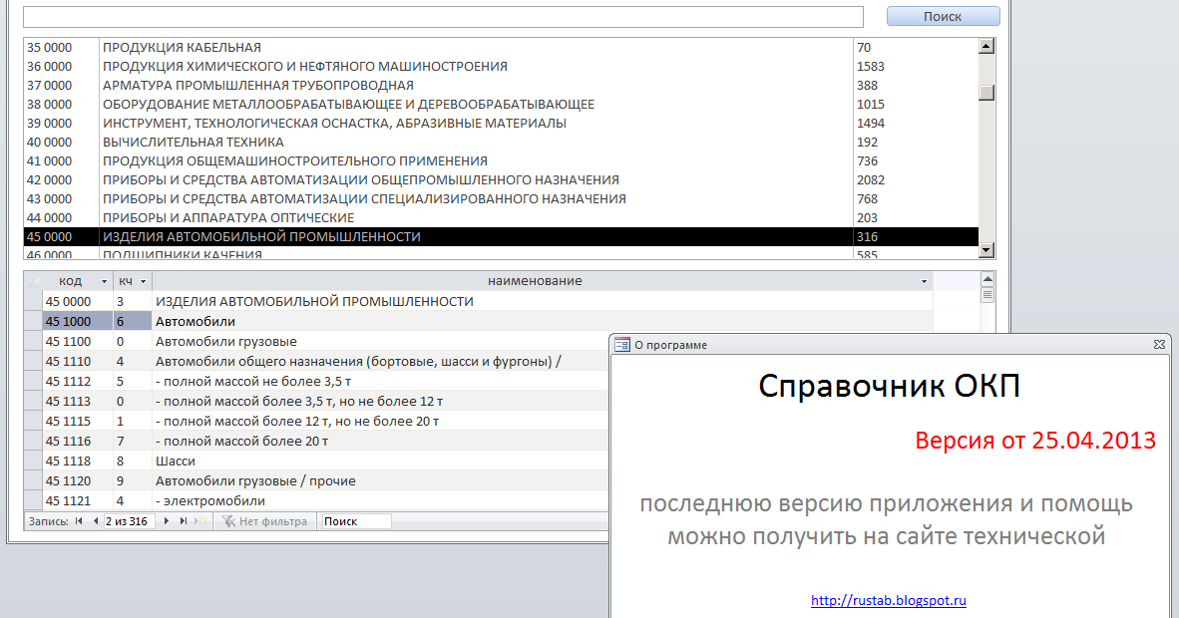This screenshot has width=1179, height=618.
Task: Click cell '- полной массой более 12 т, но не более 20 т'
Action: 380,421
